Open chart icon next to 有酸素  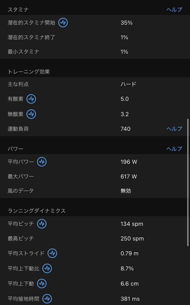coord(31,99)
